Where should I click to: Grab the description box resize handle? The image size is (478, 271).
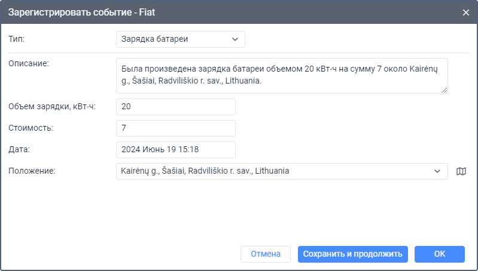(444, 90)
